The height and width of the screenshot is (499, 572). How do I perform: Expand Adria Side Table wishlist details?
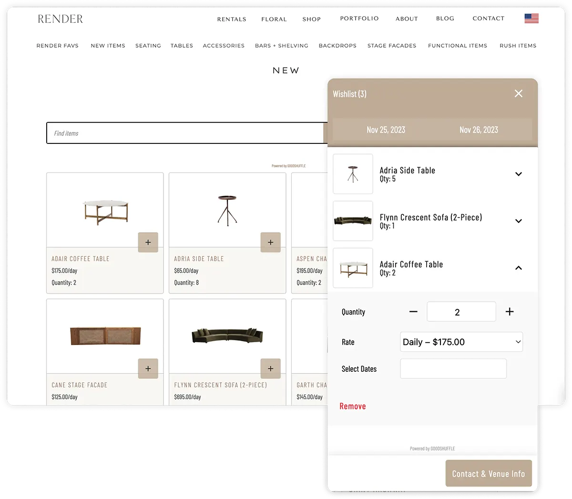point(519,174)
